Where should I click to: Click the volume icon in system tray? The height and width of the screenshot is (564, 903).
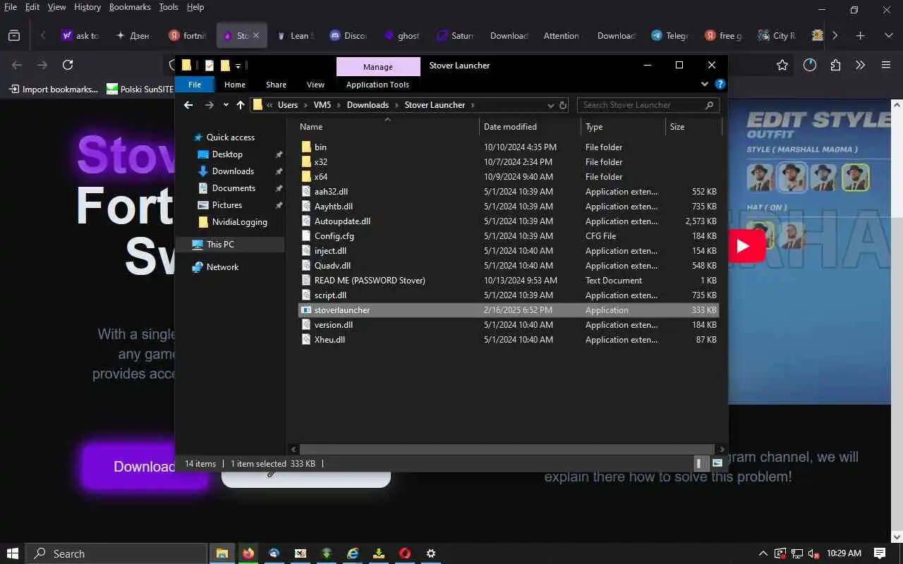click(813, 553)
